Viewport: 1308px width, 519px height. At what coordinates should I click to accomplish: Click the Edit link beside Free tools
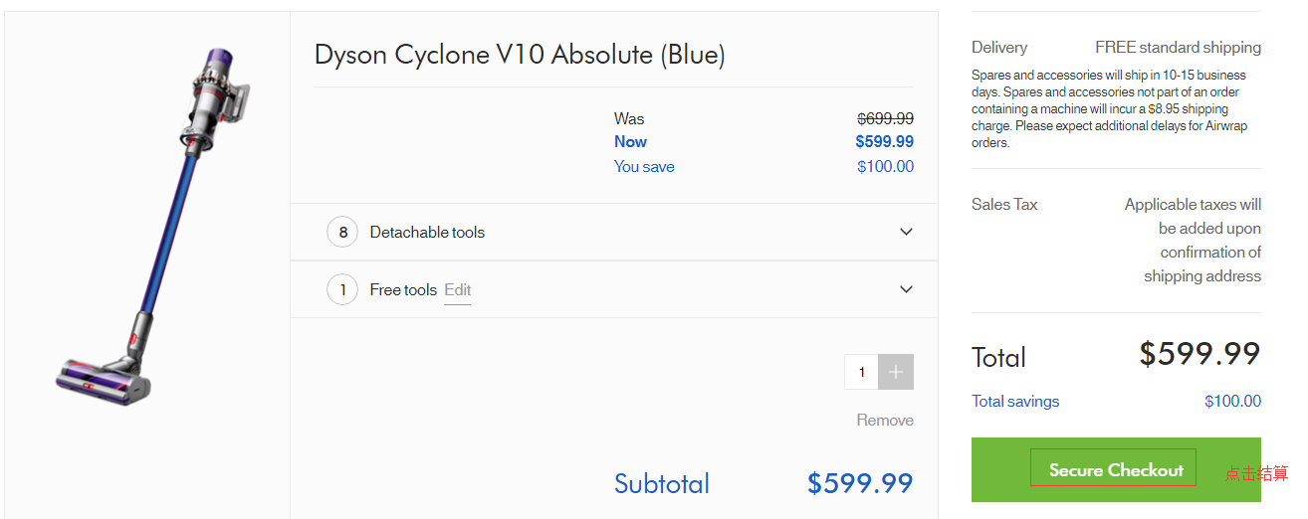pyautogui.click(x=458, y=290)
